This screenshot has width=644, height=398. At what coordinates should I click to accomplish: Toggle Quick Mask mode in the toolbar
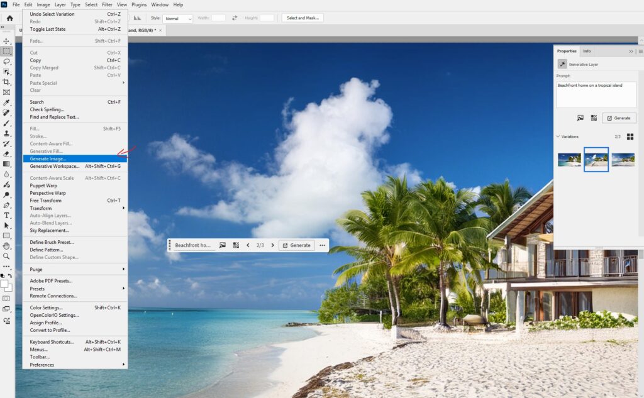(6, 298)
